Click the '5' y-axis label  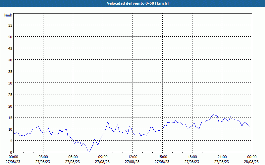11,142
